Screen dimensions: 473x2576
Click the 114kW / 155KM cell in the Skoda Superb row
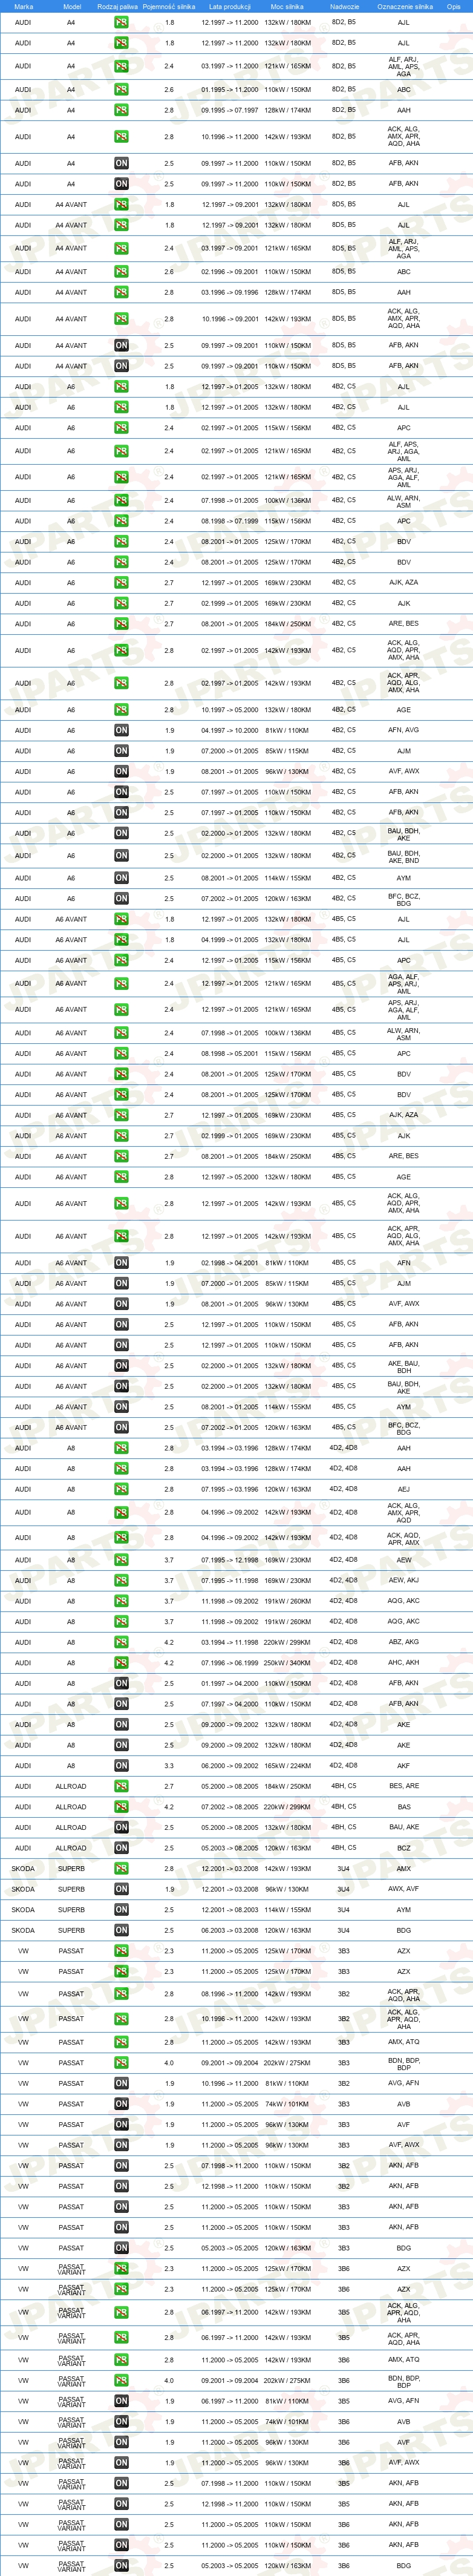tap(287, 1910)
